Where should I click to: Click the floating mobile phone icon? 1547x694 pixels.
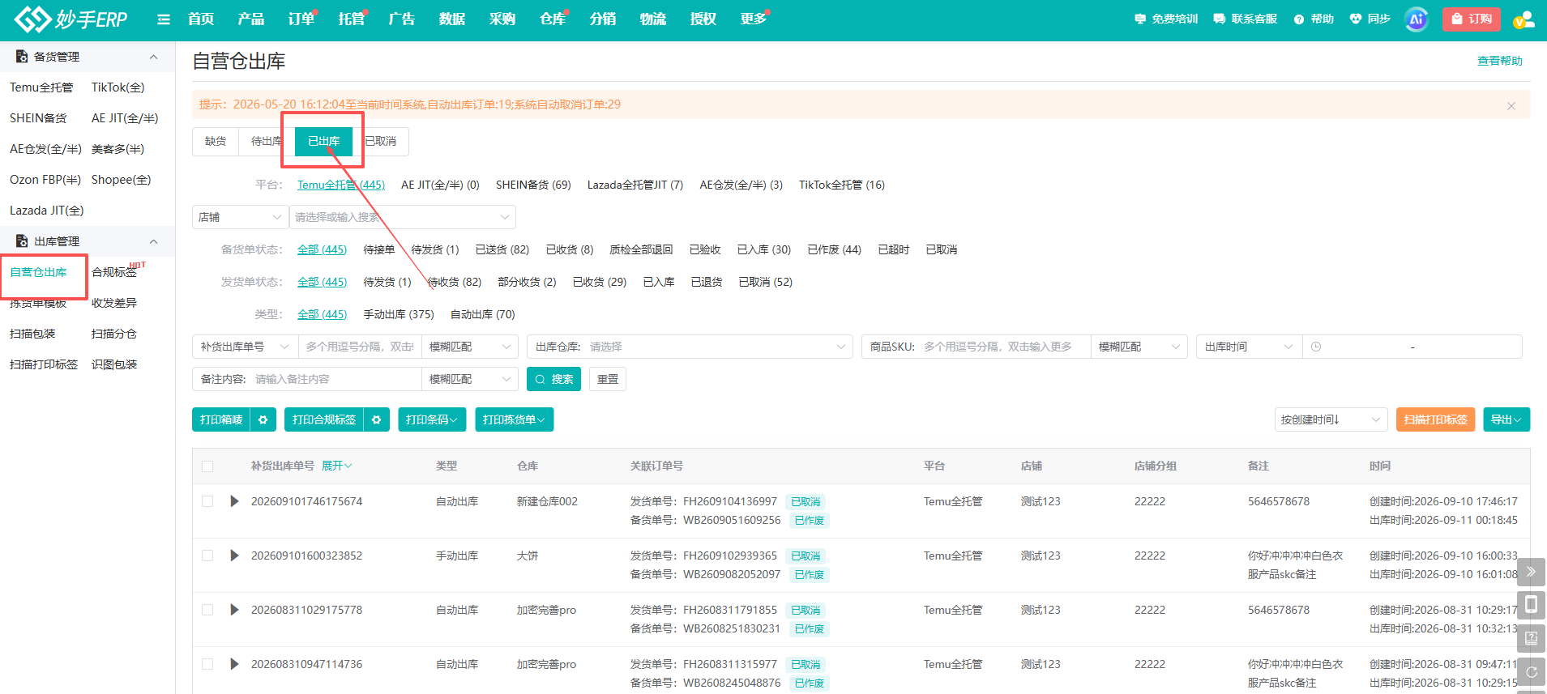point(1531,604)
